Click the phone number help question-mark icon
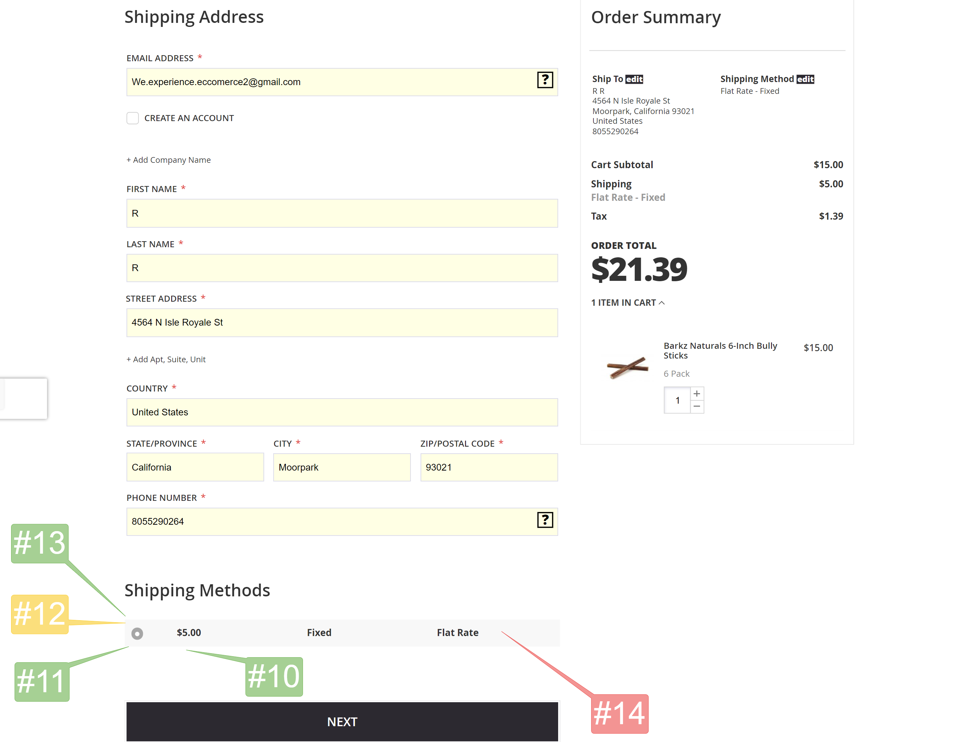This screenshot has width=967, height=742. pyautogui.click(x=545, y=520)
